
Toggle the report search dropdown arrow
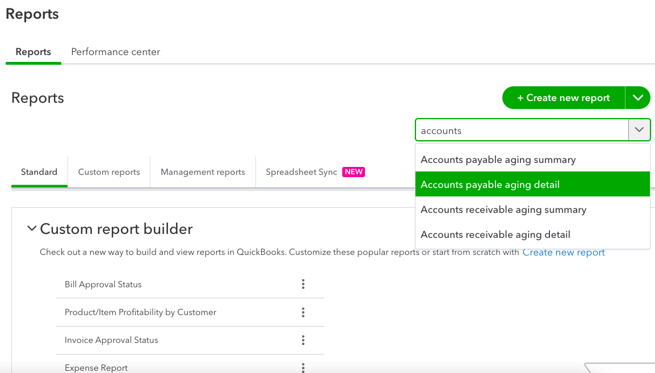(x=639, y=130)
